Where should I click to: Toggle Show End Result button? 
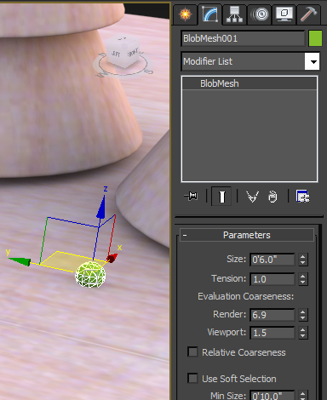[221, 197]
